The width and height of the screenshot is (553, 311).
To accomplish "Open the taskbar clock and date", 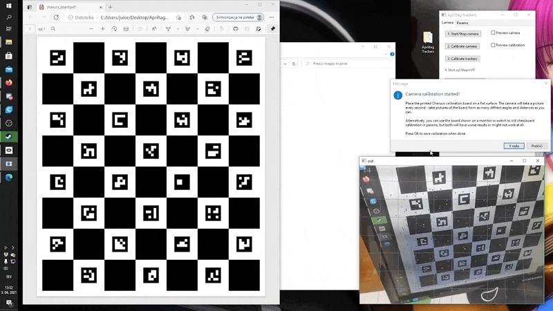I will pos(9,290).
